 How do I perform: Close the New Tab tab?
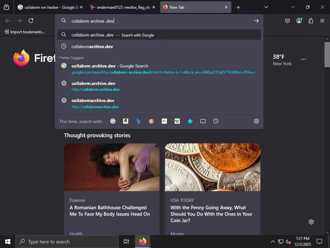(226, 7)
